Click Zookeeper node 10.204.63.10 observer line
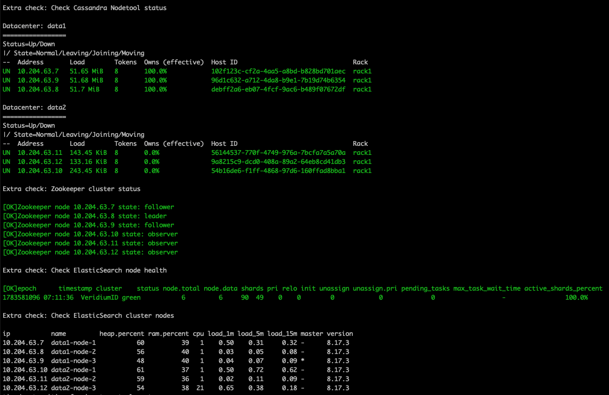 [90, 235]
